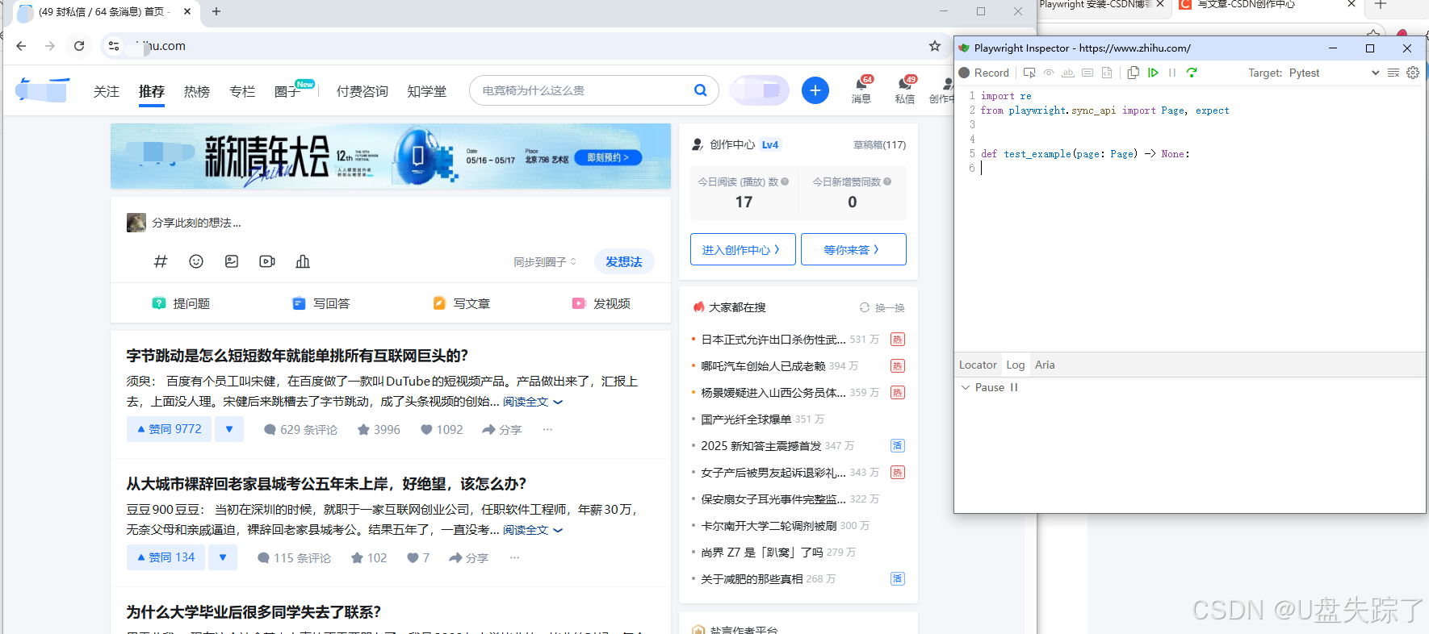The width and height of the screenshot is (1429, 634).
Task: Click the Pause icon in Inspector toolbar
Action: pyautogui.click(x=1172, y=73)
